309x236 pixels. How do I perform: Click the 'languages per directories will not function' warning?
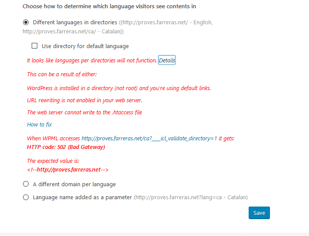(x=92, y=60)
